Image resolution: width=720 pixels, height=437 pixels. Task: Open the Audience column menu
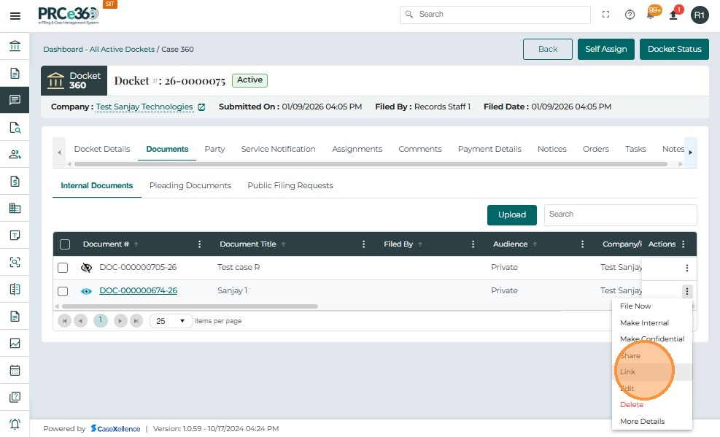click(x=582, y=244)
